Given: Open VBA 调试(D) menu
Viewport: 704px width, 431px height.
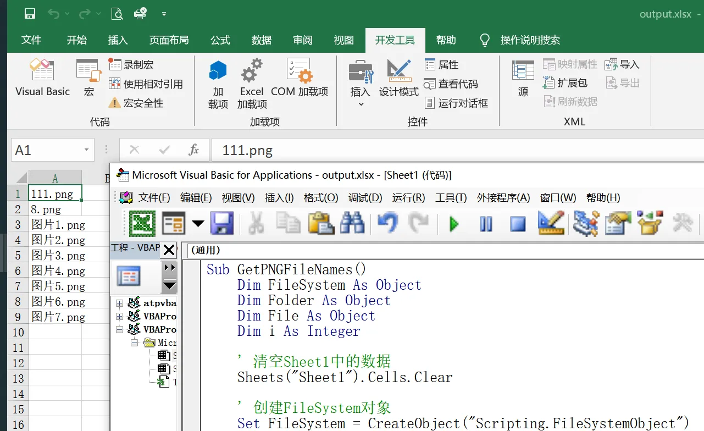Looking at the screenshot, I should pyautogui.click(x=365, y=198).
